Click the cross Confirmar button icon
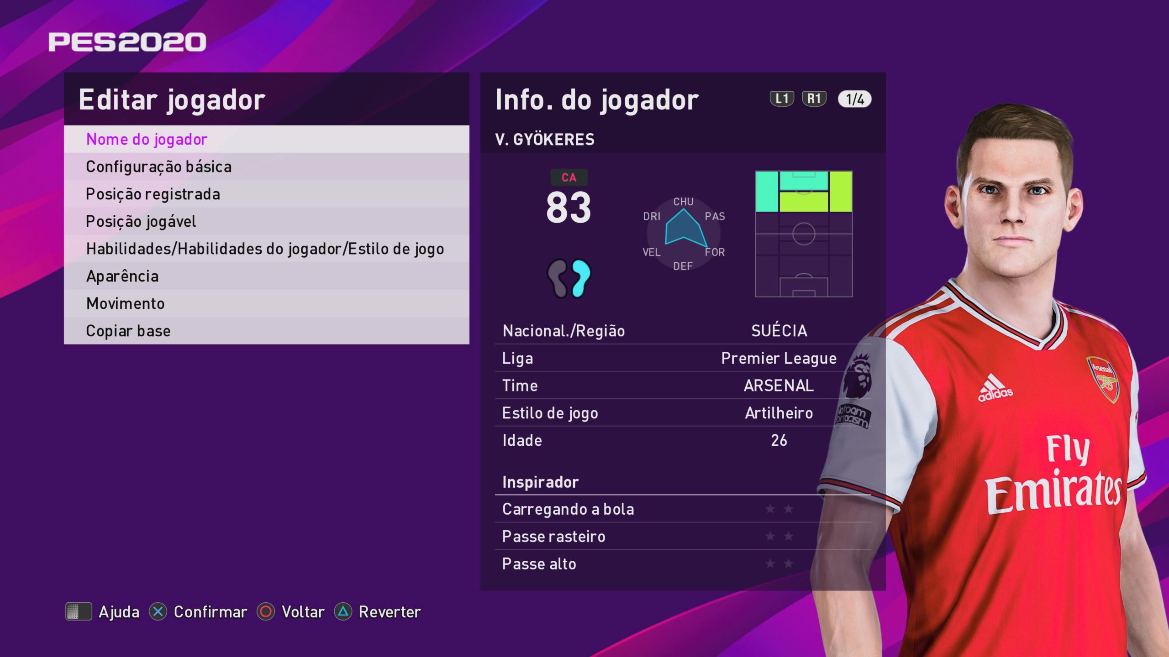 pyautogui.click(x=158, y=611)
